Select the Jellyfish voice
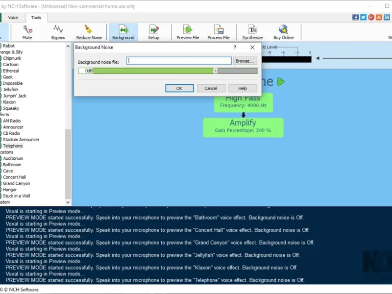The image size is (392, 294). point(10,90)
